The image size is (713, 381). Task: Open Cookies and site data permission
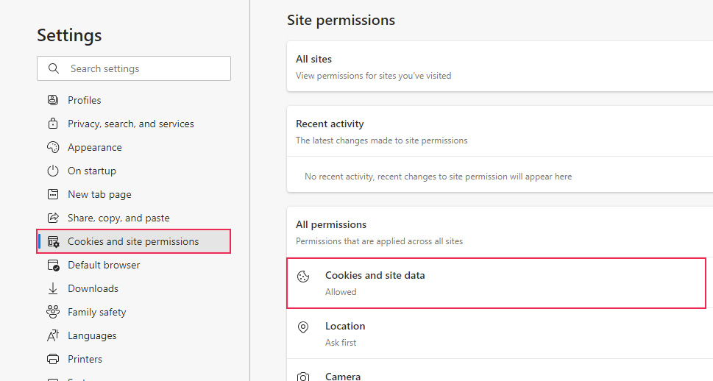pyautogui.click(x=496, y=283)
